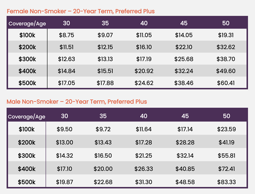The width and height of the screenshot is (255, 194).
Task: Click male $300k age 40 rate $21.25
Action: [x=143, y=156]
